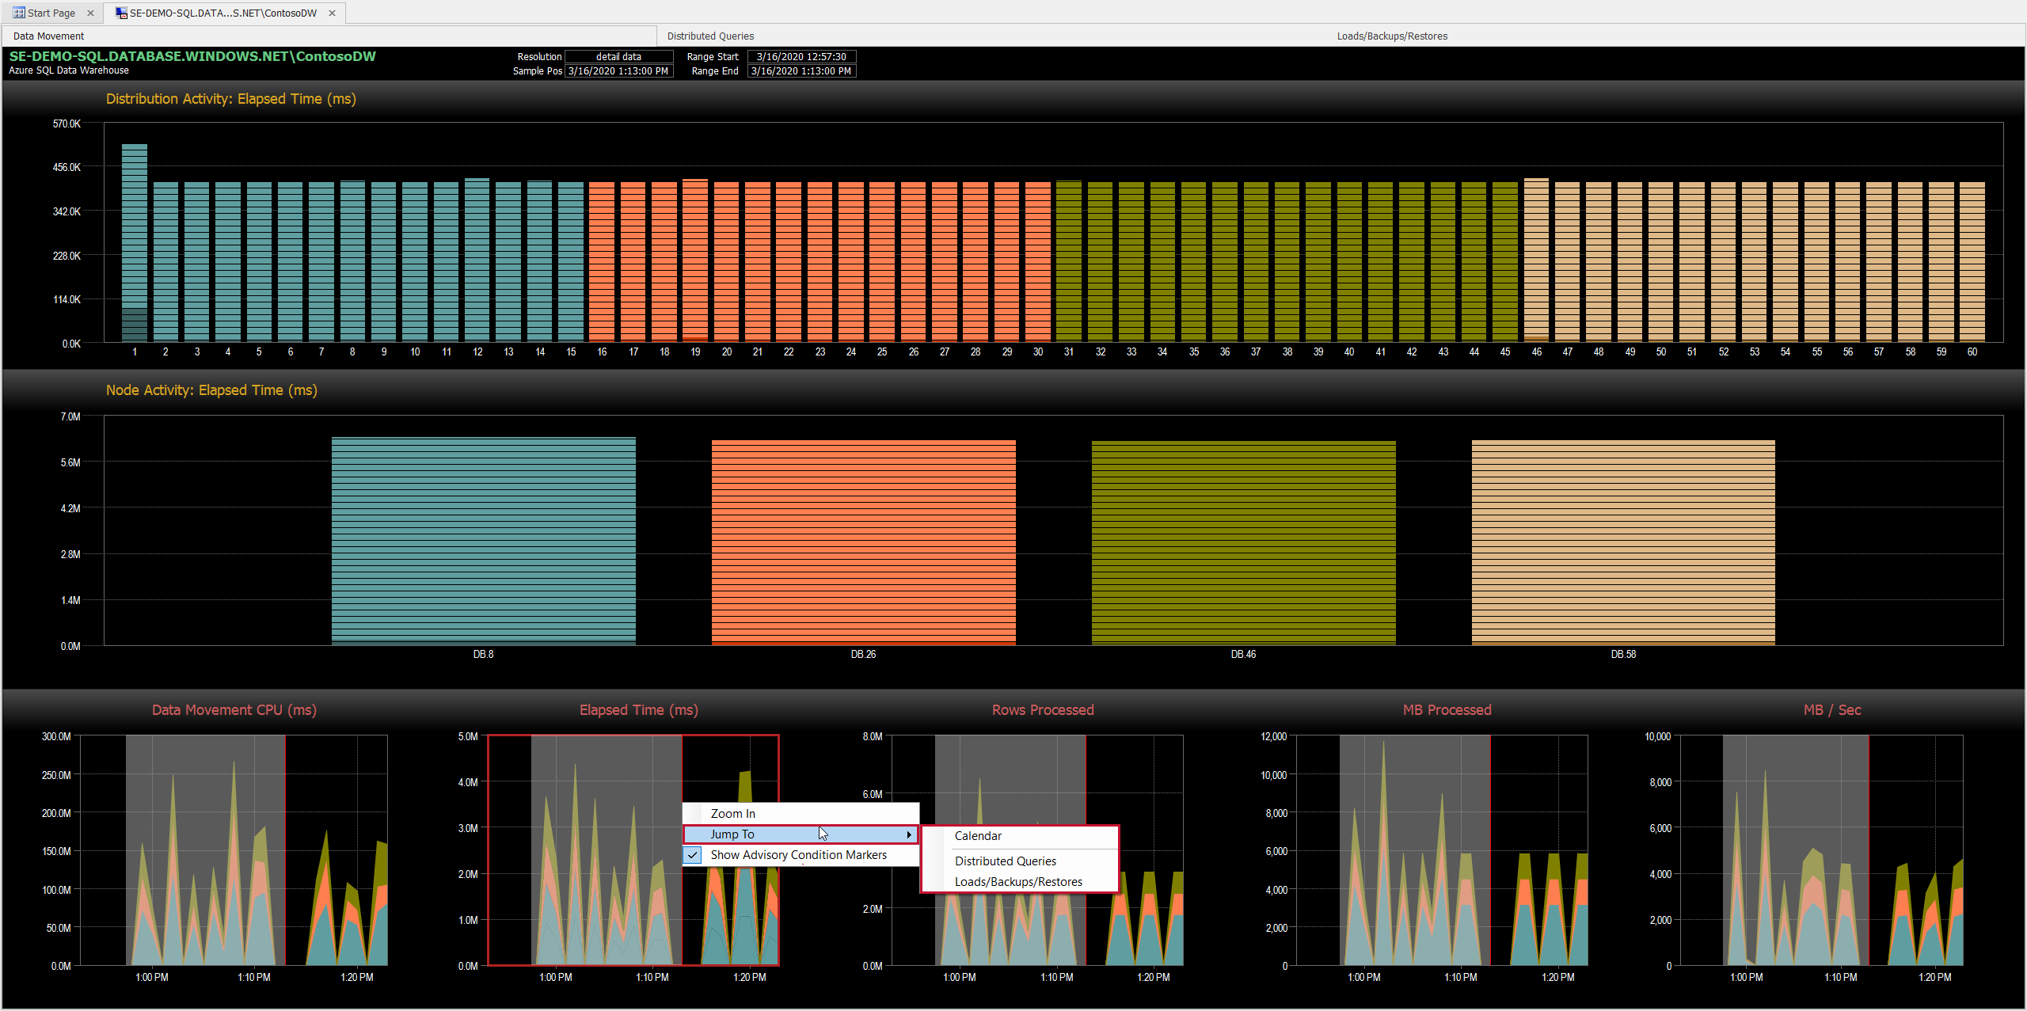This screenshot has height=1011, width=2027.
Task: Click the Sample Pos timestamp field
Action: (618, 70)
